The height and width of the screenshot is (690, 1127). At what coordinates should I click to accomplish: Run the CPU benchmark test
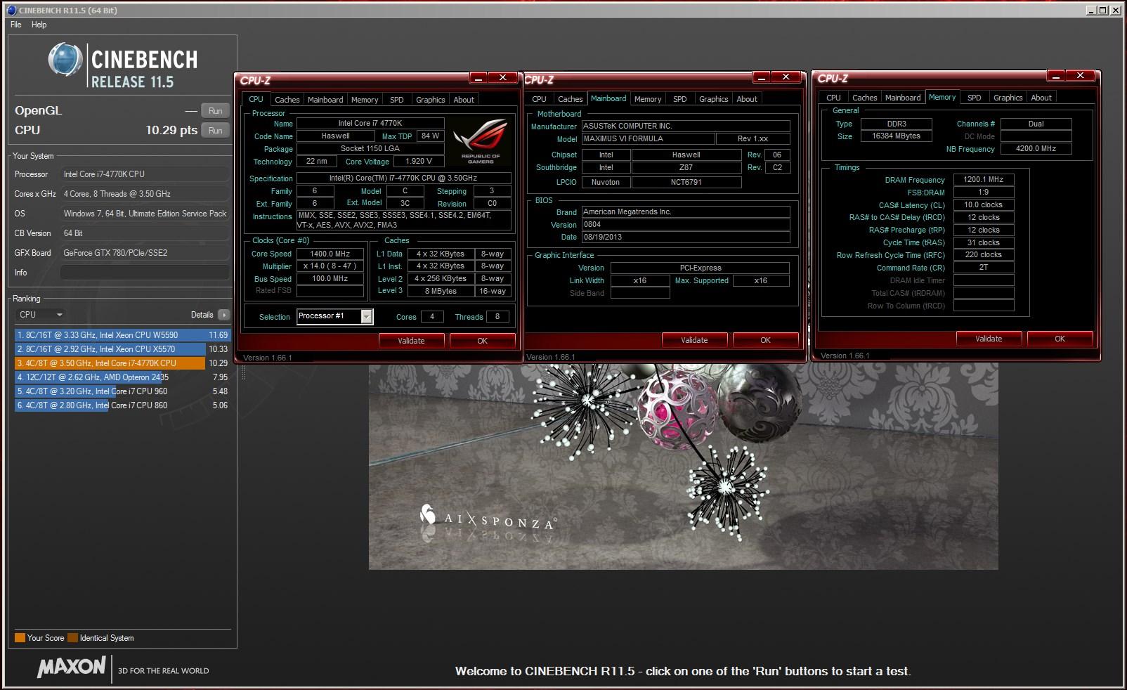point(215,131)
